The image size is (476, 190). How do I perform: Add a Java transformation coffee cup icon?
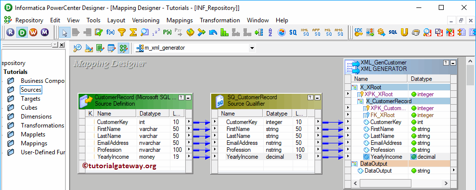click(x=415, y=32)
